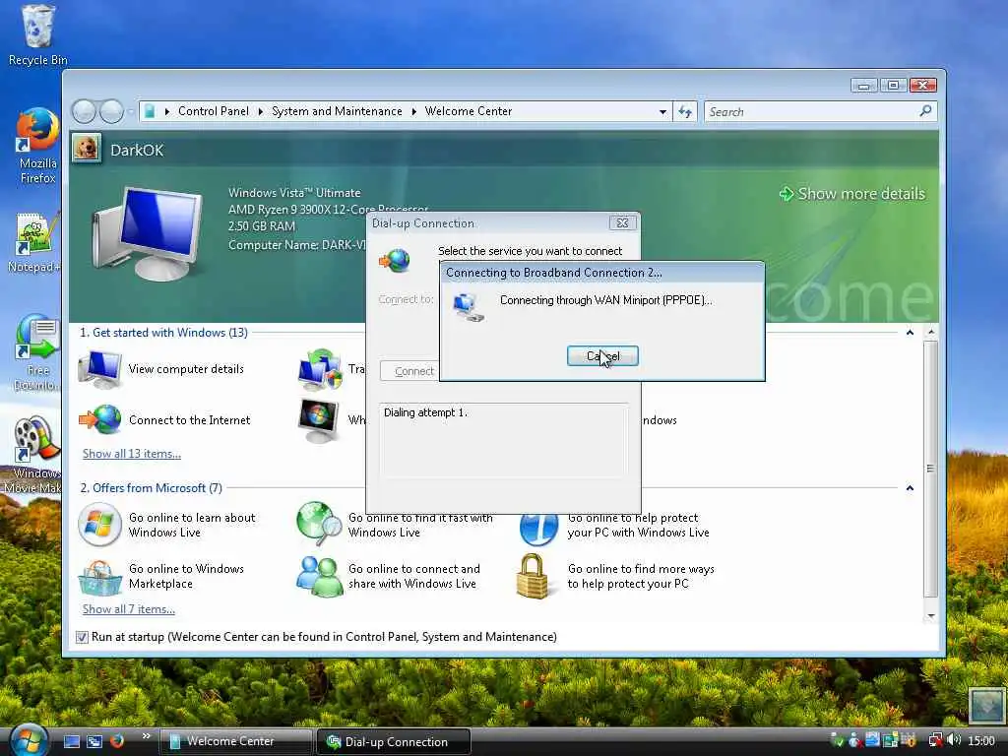Click Show all 7 items link

pyautogui.click(x=129, y=608)
